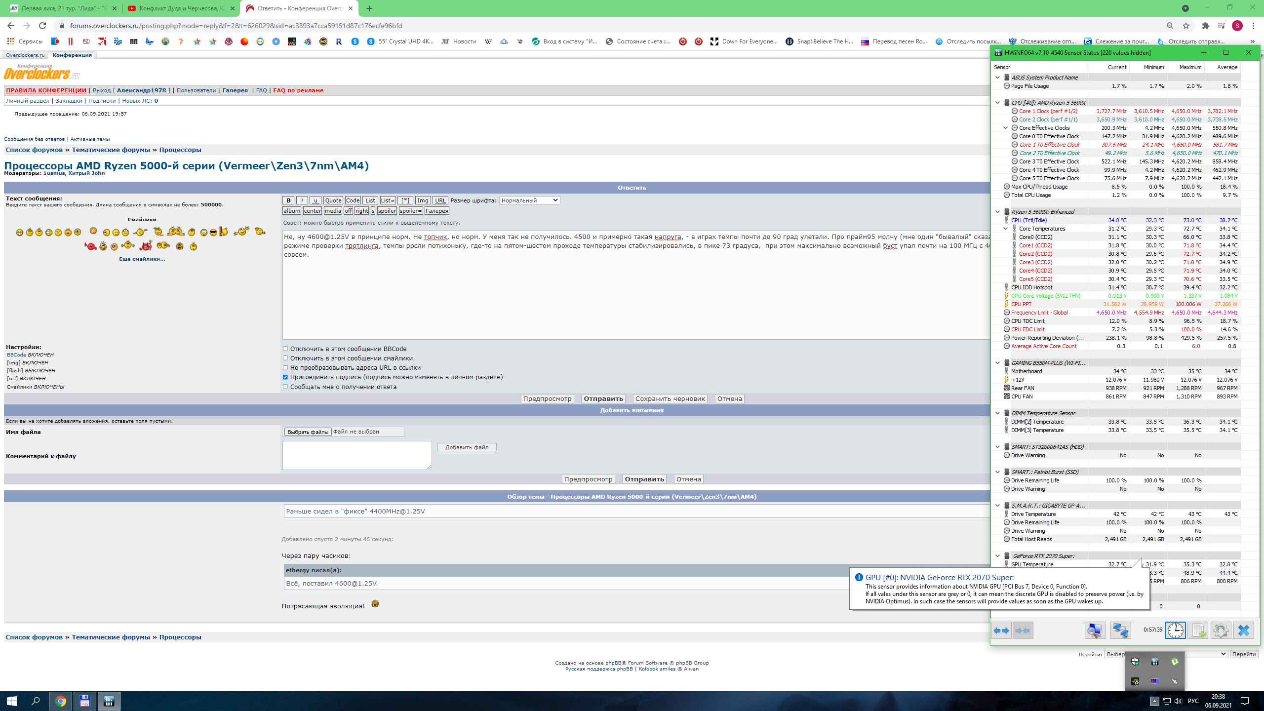Click the remote monitoring network computers icon
This screenshot has width=1264, height=711.
(x=1120, y=631)
